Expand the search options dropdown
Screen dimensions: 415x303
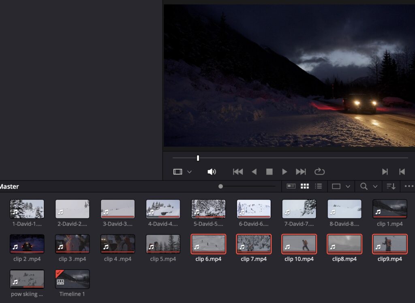click(x=375, y=187)
